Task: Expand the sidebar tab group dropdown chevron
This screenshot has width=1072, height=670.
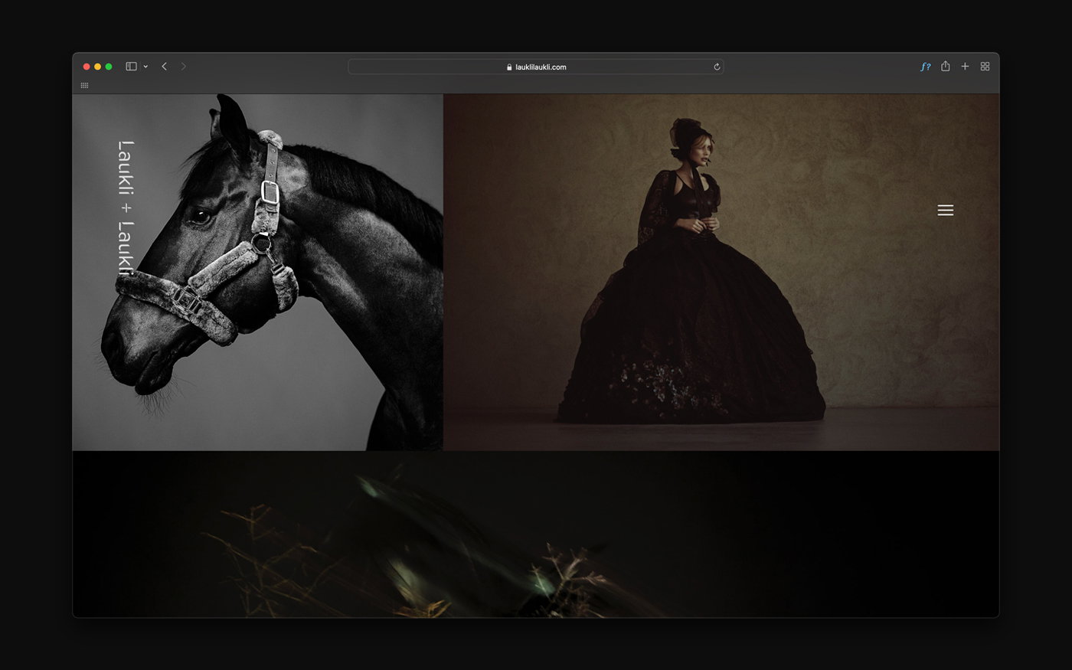Action: 145,67
